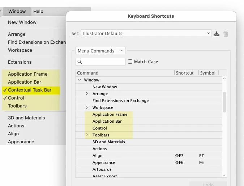Click the Symbol column header
244x186 pixels.
click(209, 73)
